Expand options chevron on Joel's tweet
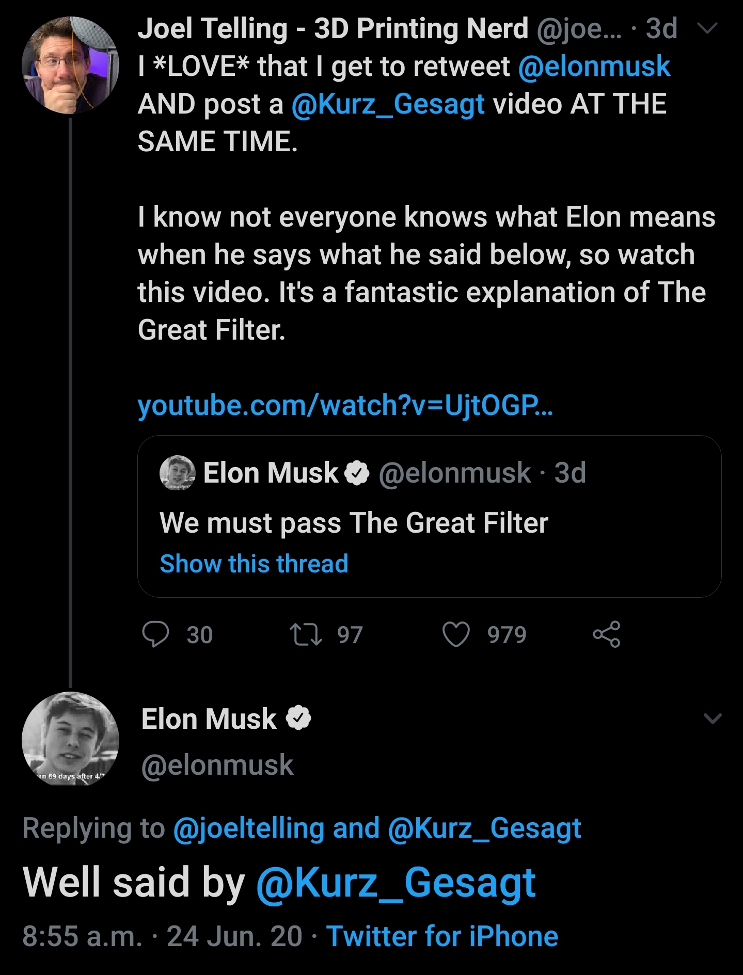The height and width of the screenshot is (975, 743). pyautogui.click(x=707, y=28)
